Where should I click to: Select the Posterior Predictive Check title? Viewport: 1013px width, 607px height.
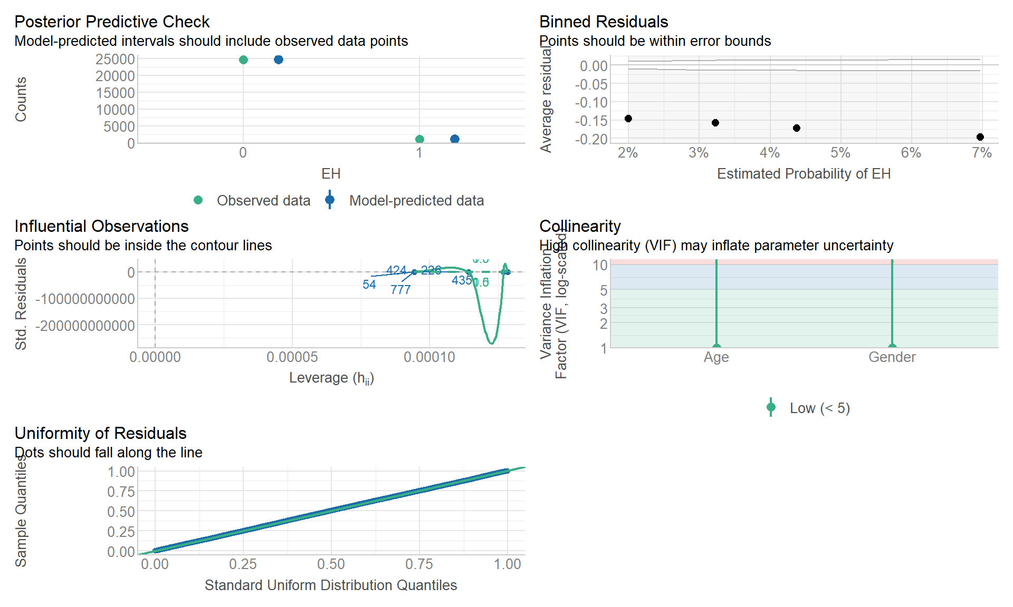tap(112, 22)
